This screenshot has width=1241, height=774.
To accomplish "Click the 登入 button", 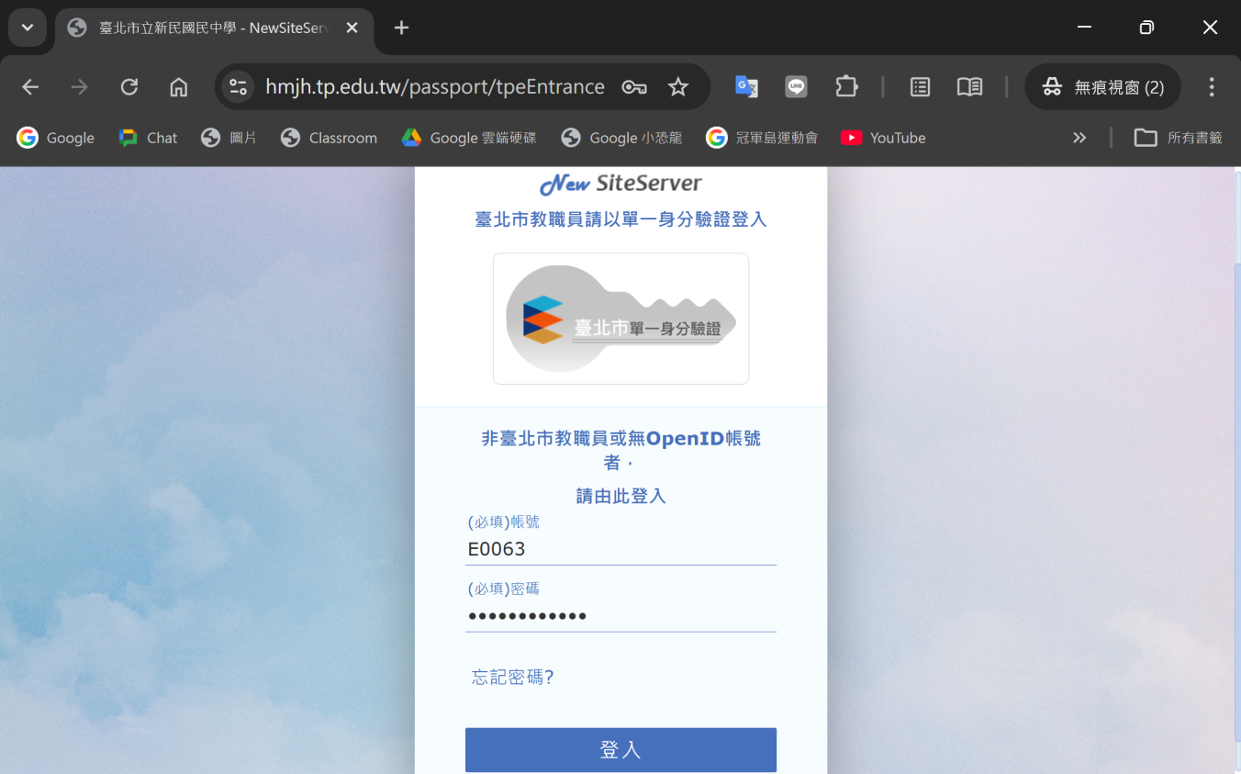I will click(620, 750).
